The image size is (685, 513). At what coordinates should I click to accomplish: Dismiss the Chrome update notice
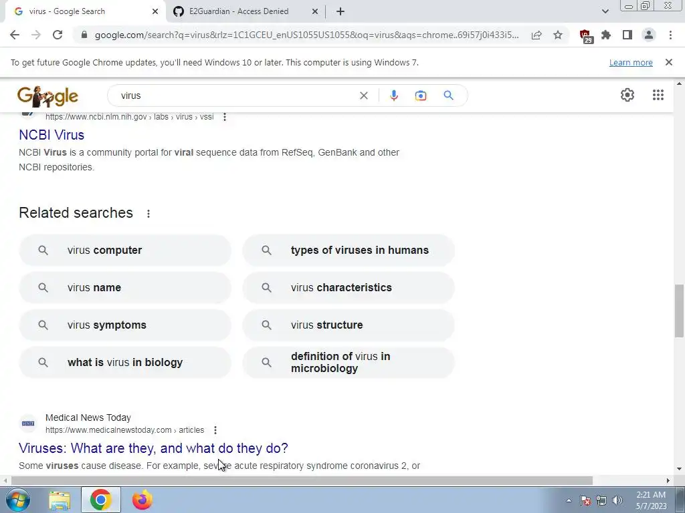(668, 62)
